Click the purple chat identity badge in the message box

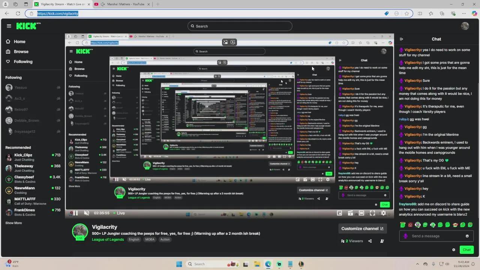click(x=405, y=236)
